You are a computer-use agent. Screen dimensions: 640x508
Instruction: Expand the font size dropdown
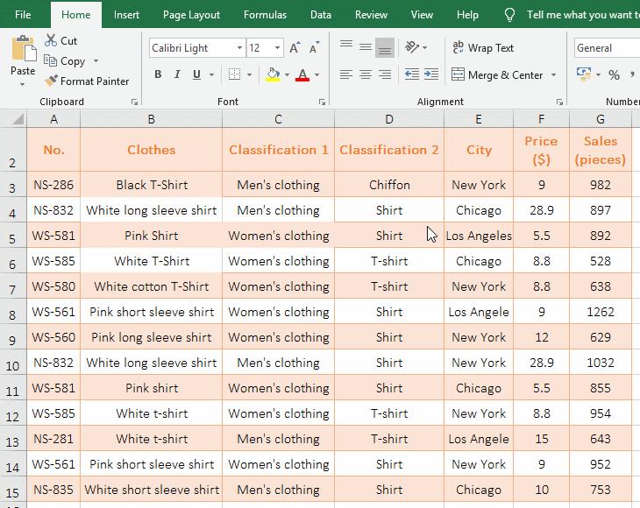click(x=278, y=48)
